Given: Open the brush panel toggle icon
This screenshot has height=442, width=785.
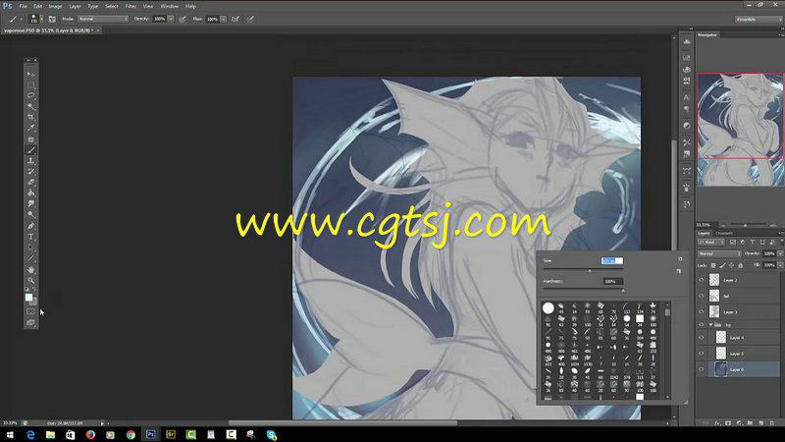Looking at the screenshot, I should [x=52, y=19].
